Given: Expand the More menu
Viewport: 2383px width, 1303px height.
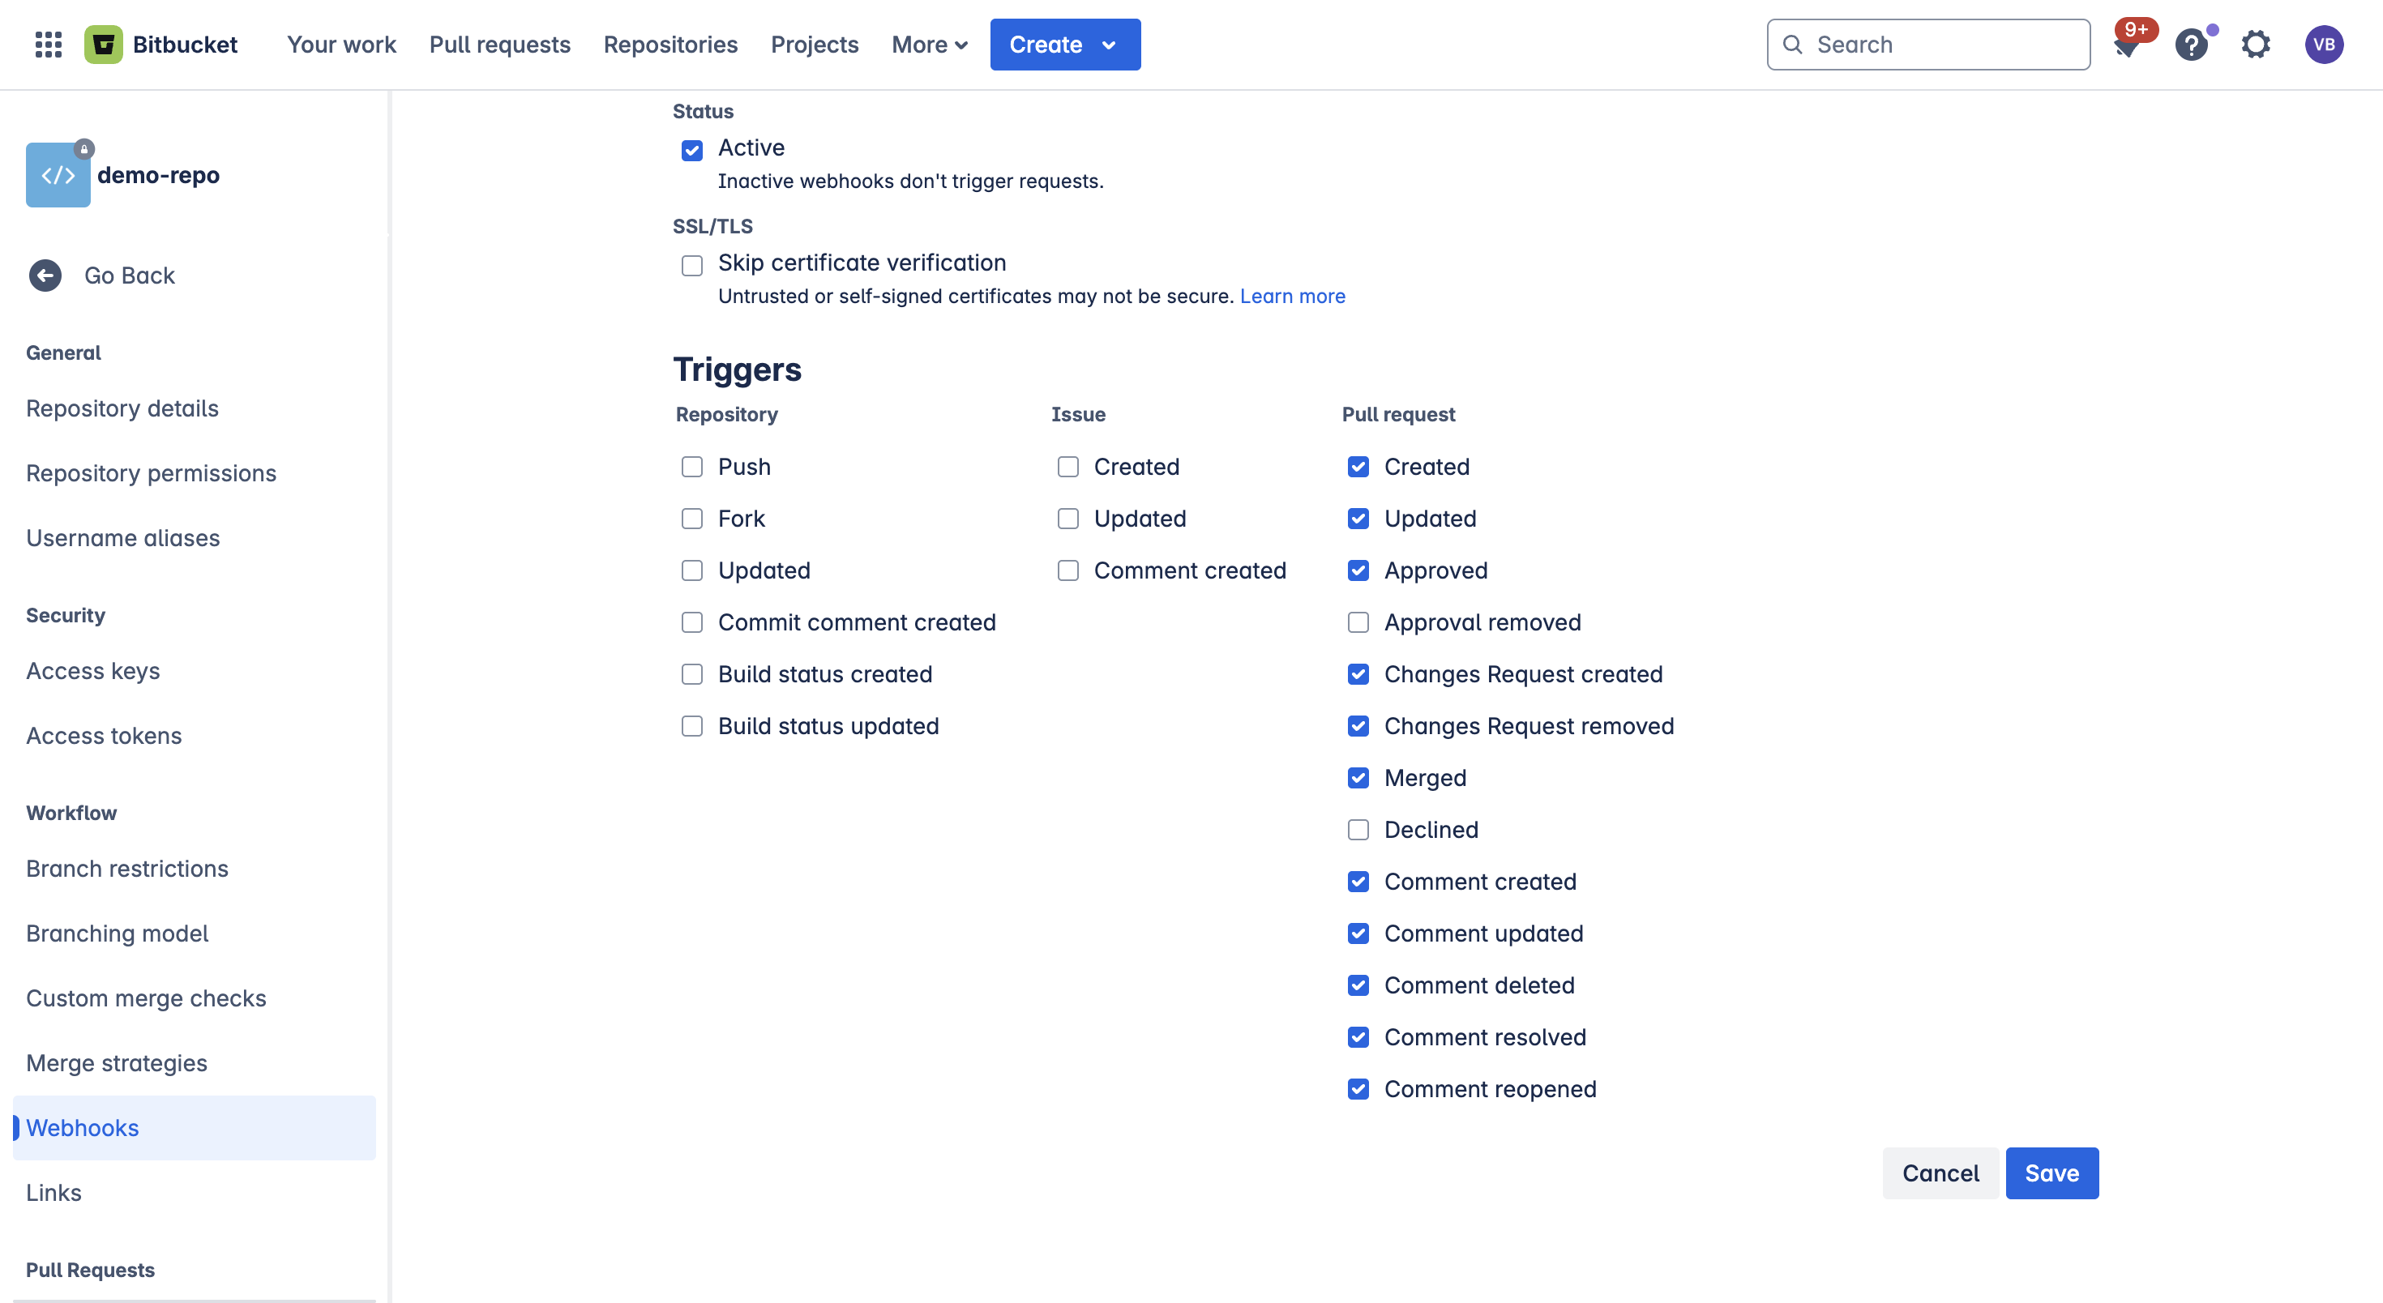Looking at the screenshot, I should (x=929, y=45).
